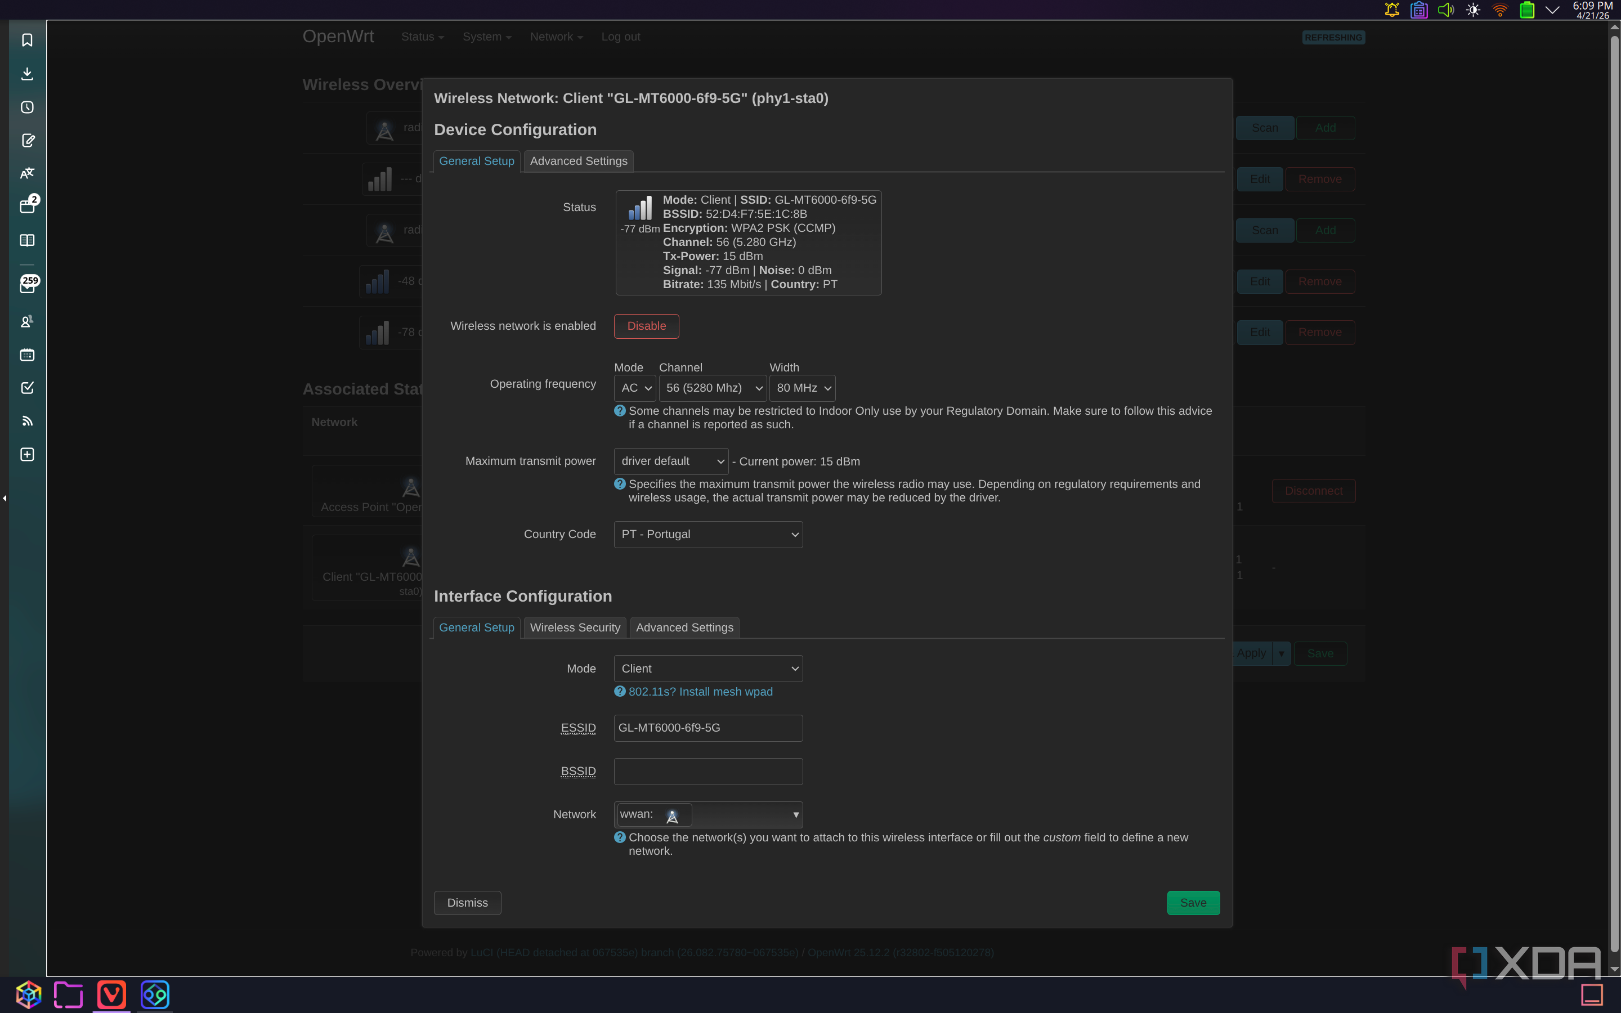Add a new web panel to the sidebar

pyautogui.click(x=28, y=455)
